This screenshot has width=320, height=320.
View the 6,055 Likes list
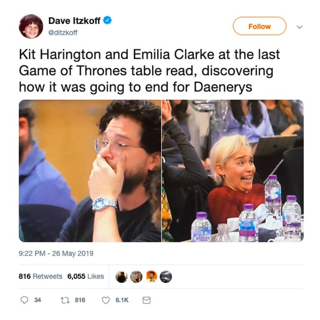click(x=85, y=276)
